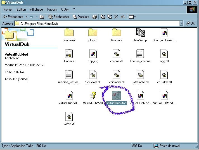Screen dimensions: 199x150
Task: Open the Affichage menu
Action: 36,9
